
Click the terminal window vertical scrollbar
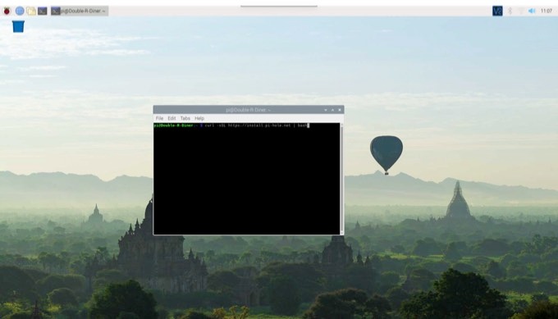[x=342, y=179]
